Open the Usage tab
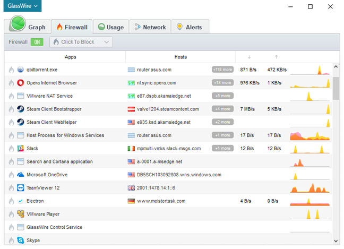This screenshot has height=249, width=344. (111, 27)
